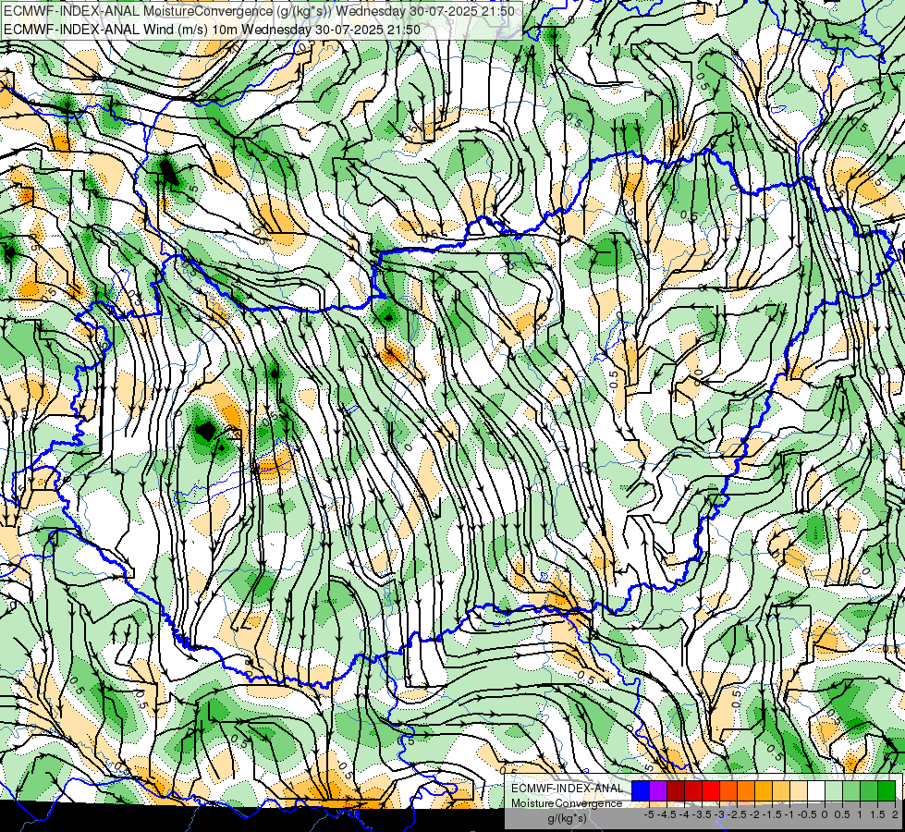The height and width of the screenshot is (832, 905).
Task: Click the light orange swatch between -1.5 and -1
Action: pyautogui.click(x=781, y=790)
